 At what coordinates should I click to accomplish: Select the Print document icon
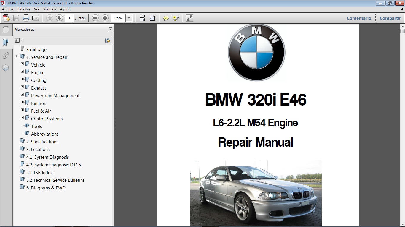click(x=26, y=18)
